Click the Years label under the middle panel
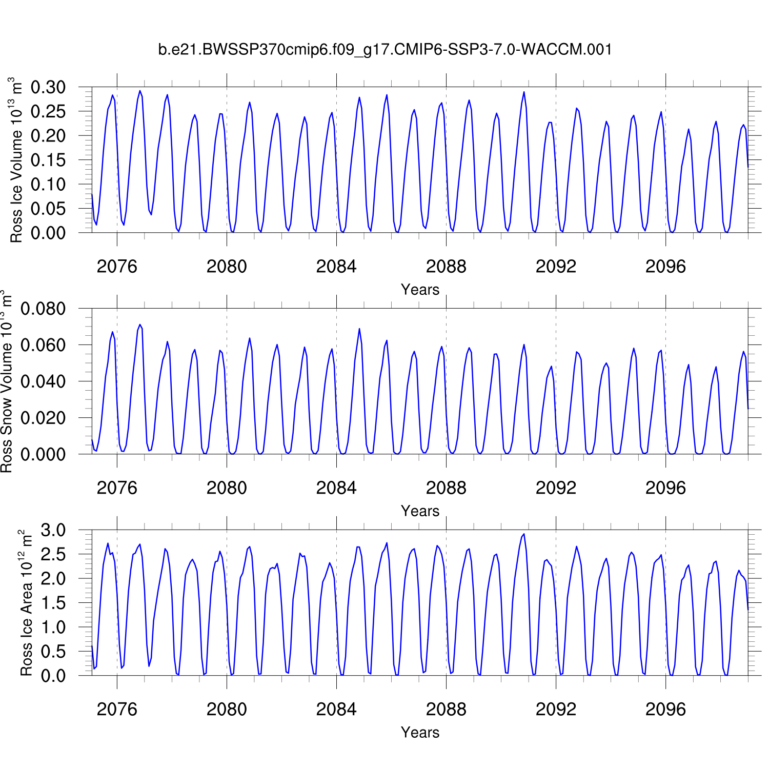 coord(420,511)
